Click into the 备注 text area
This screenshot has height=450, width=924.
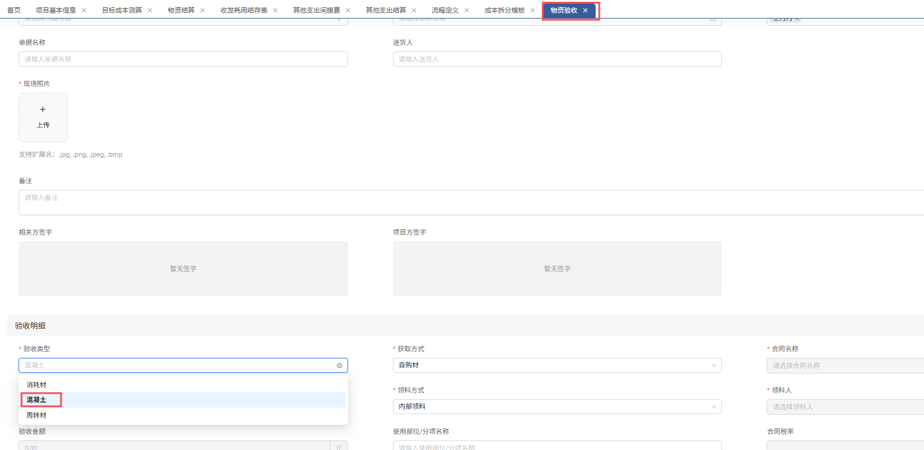click(x=471, y=202)
